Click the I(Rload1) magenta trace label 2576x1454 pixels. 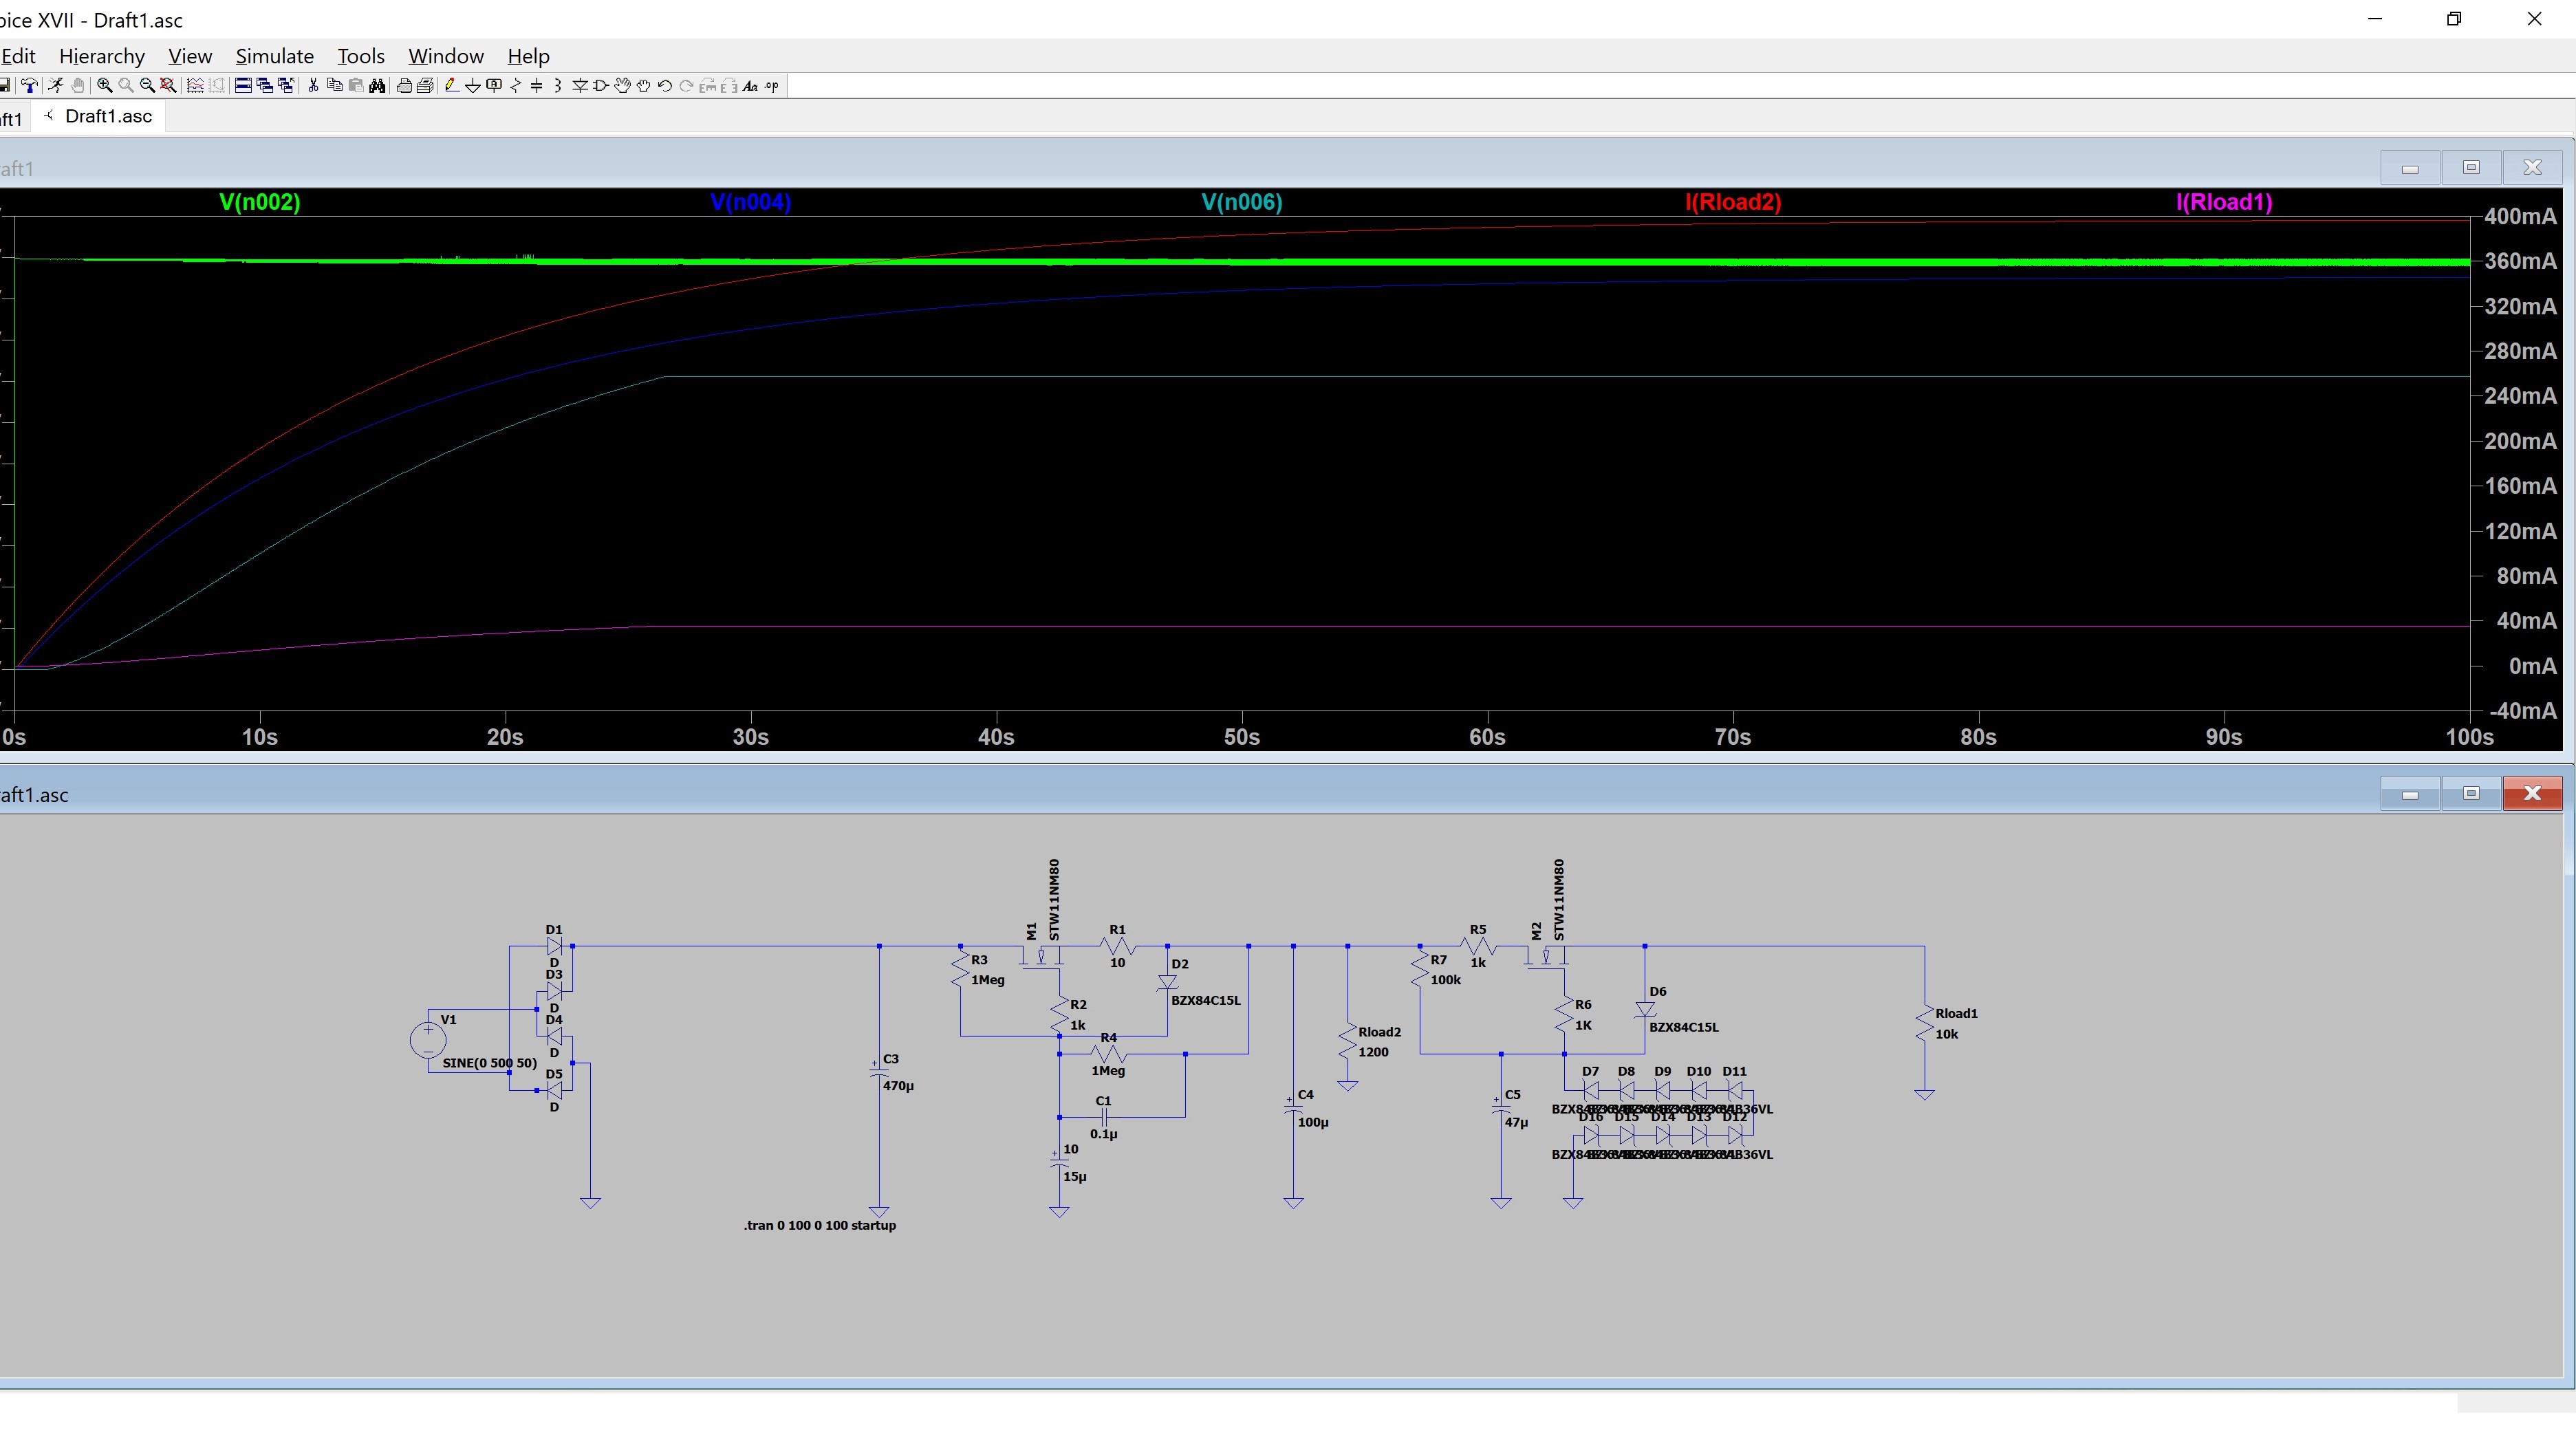(2224, 202)
